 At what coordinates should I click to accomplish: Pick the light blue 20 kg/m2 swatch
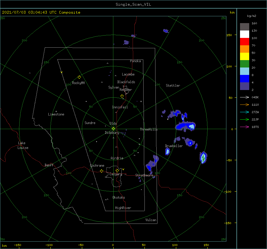tap(244, 71)
